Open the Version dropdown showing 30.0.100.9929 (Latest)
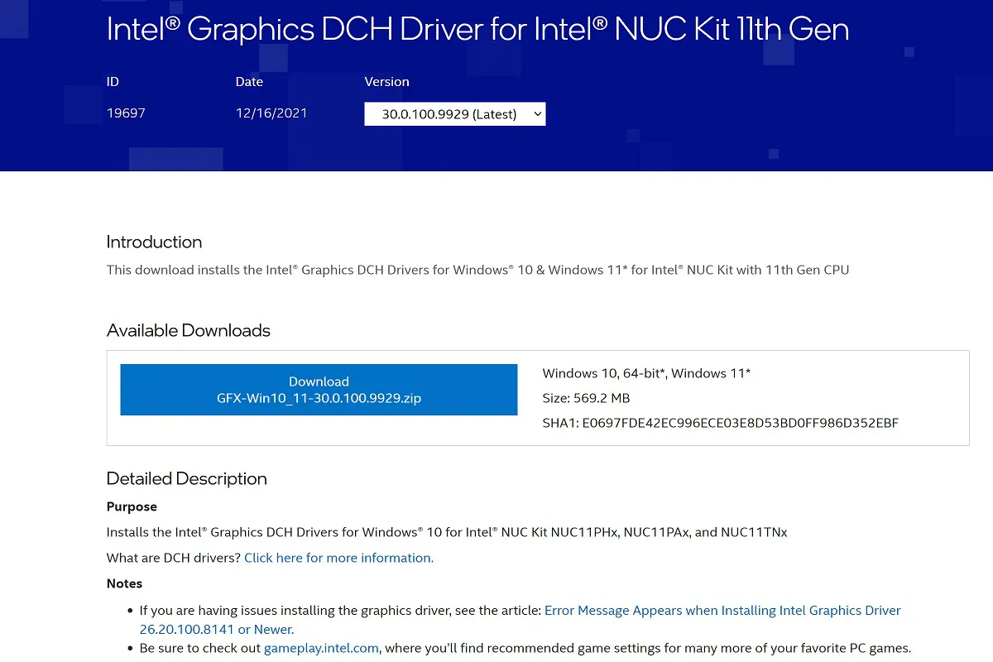 point(455,114)
